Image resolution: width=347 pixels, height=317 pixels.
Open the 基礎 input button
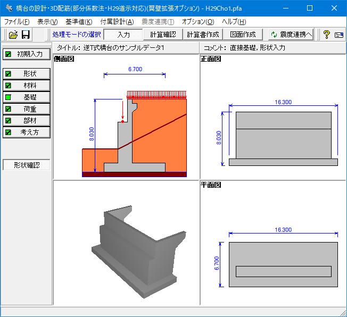click(27, 97)
